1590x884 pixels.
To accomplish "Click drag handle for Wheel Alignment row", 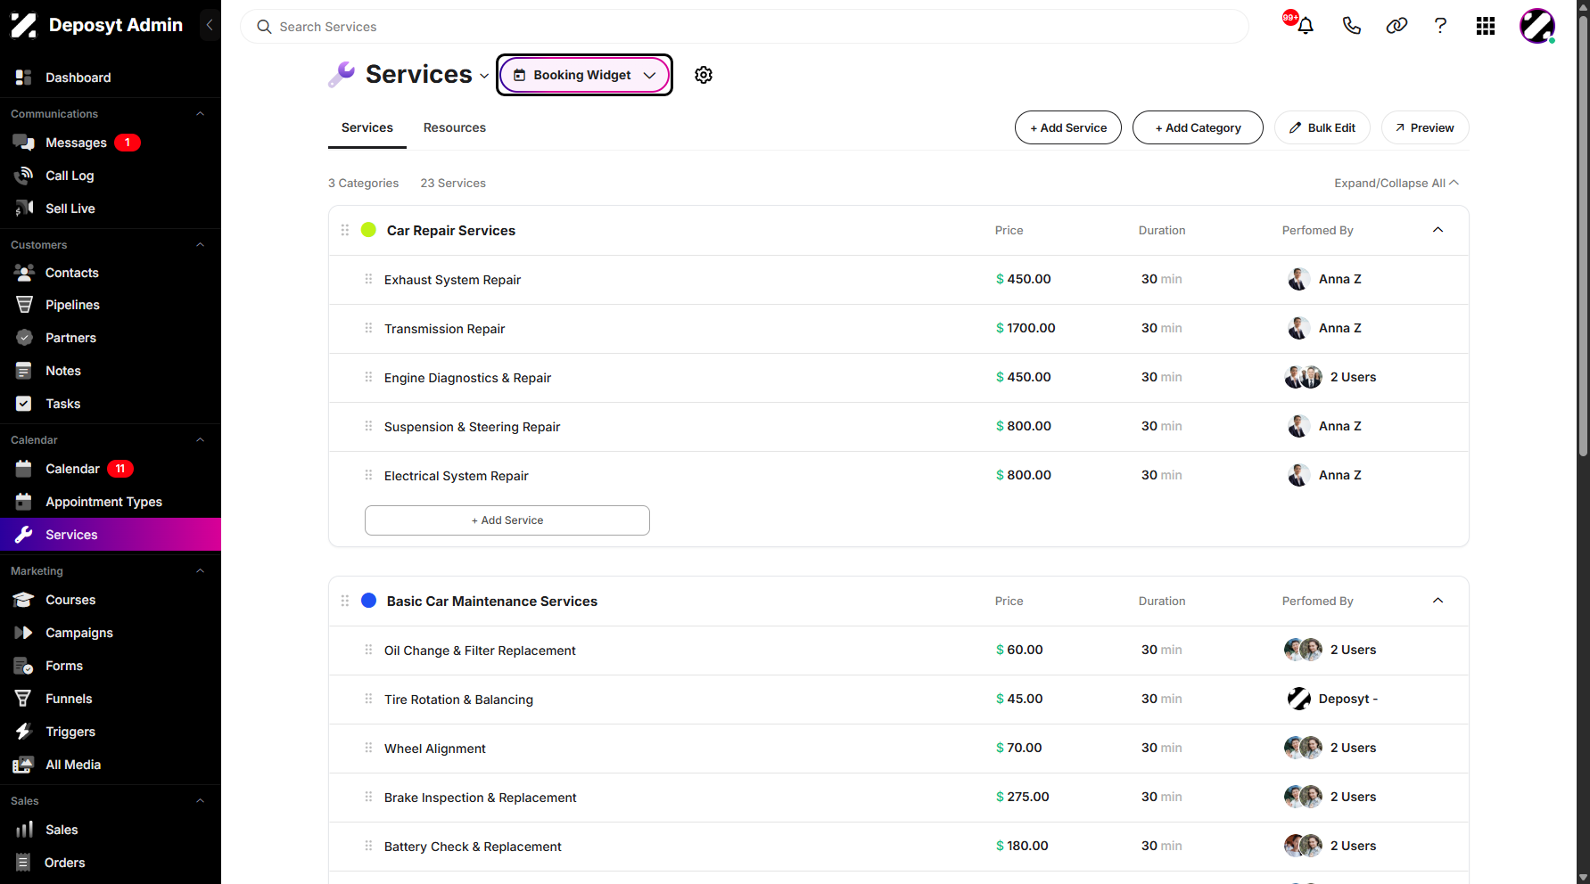I will pyautogui.click(x=368, y=748).
